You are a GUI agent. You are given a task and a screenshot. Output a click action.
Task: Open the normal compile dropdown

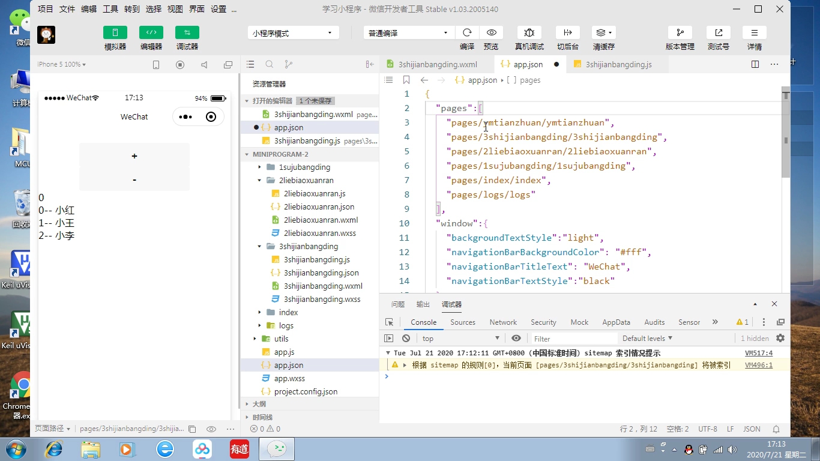(409, 33)
